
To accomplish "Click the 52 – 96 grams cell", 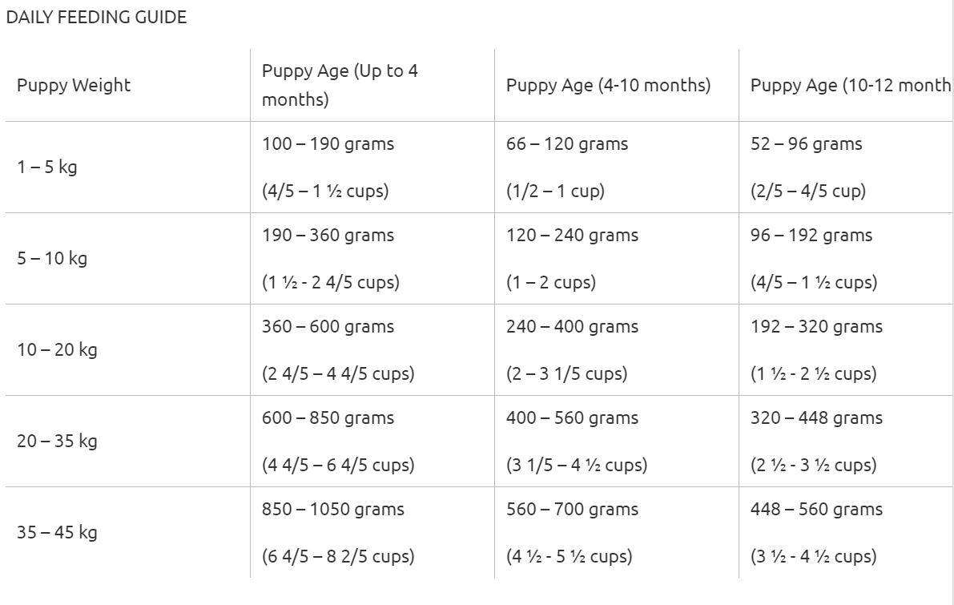I will pyautogui.click(x=806, y=144).
